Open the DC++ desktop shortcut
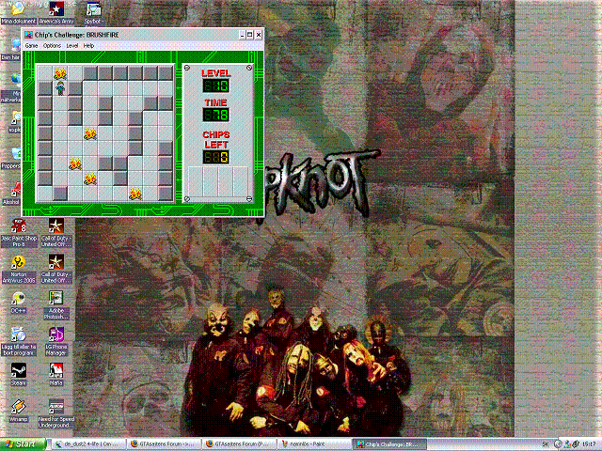602x451 pixels. 18,299
